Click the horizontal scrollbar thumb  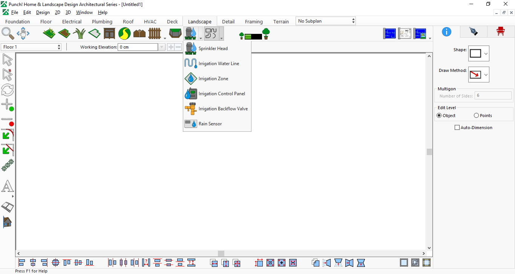pyautogui.click(x=221, y=254)
